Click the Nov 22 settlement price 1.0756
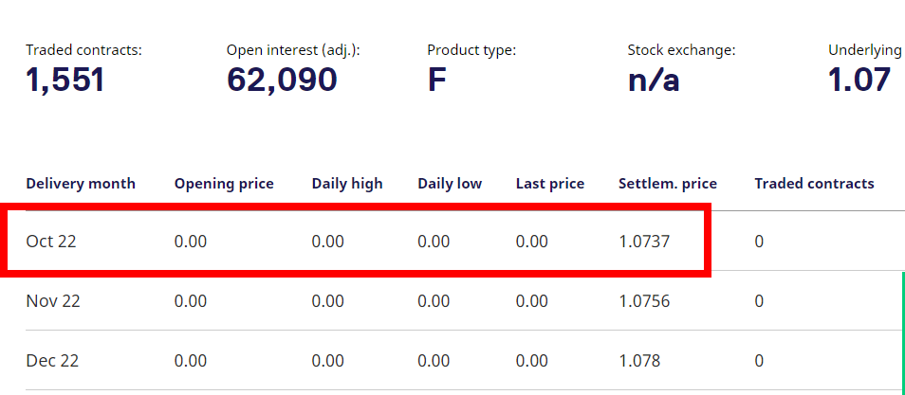This screenshot has height=395, width=905. coord(644,301)
